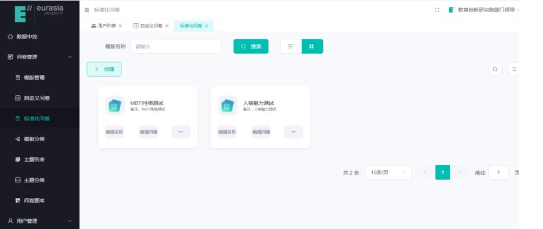Collapse the sidebar with hamburger icon
The height and width of the screenshot is (229, 543).
pos(87,10)
